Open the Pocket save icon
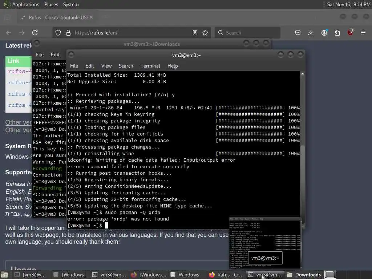The height and width of the screenshot is (279, 372). click(x=298, y=33)
